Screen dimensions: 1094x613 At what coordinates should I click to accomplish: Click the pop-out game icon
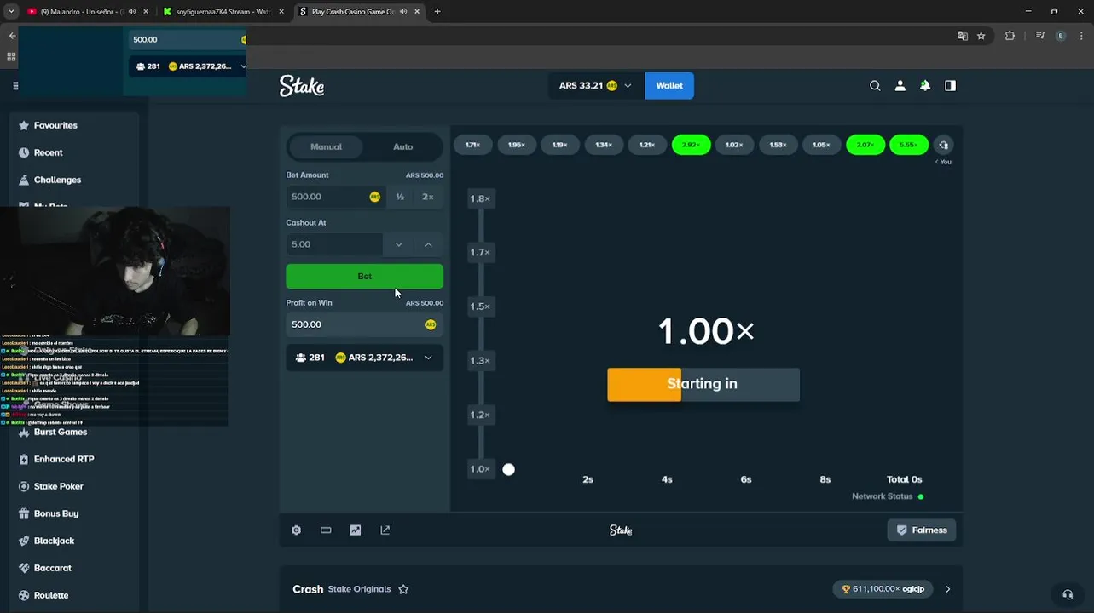click(385, 530)
